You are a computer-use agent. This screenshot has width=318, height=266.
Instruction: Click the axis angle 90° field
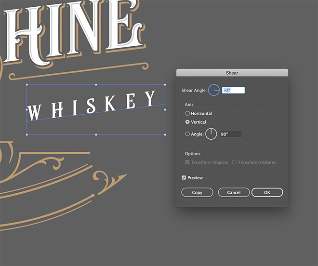(231, 134)
